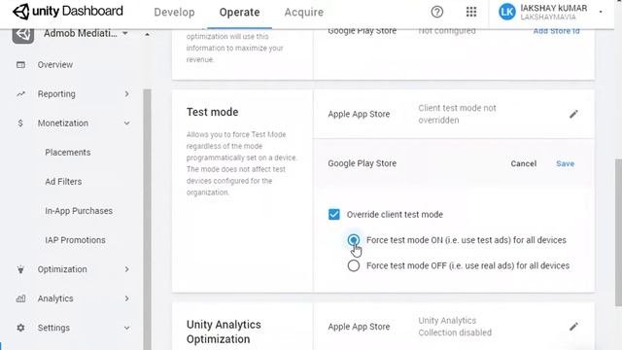Image resolution: width=622 pixels, height=350 pixels.
Task: Cancel Google Play Store test mode editing
Action: point(523,163)
